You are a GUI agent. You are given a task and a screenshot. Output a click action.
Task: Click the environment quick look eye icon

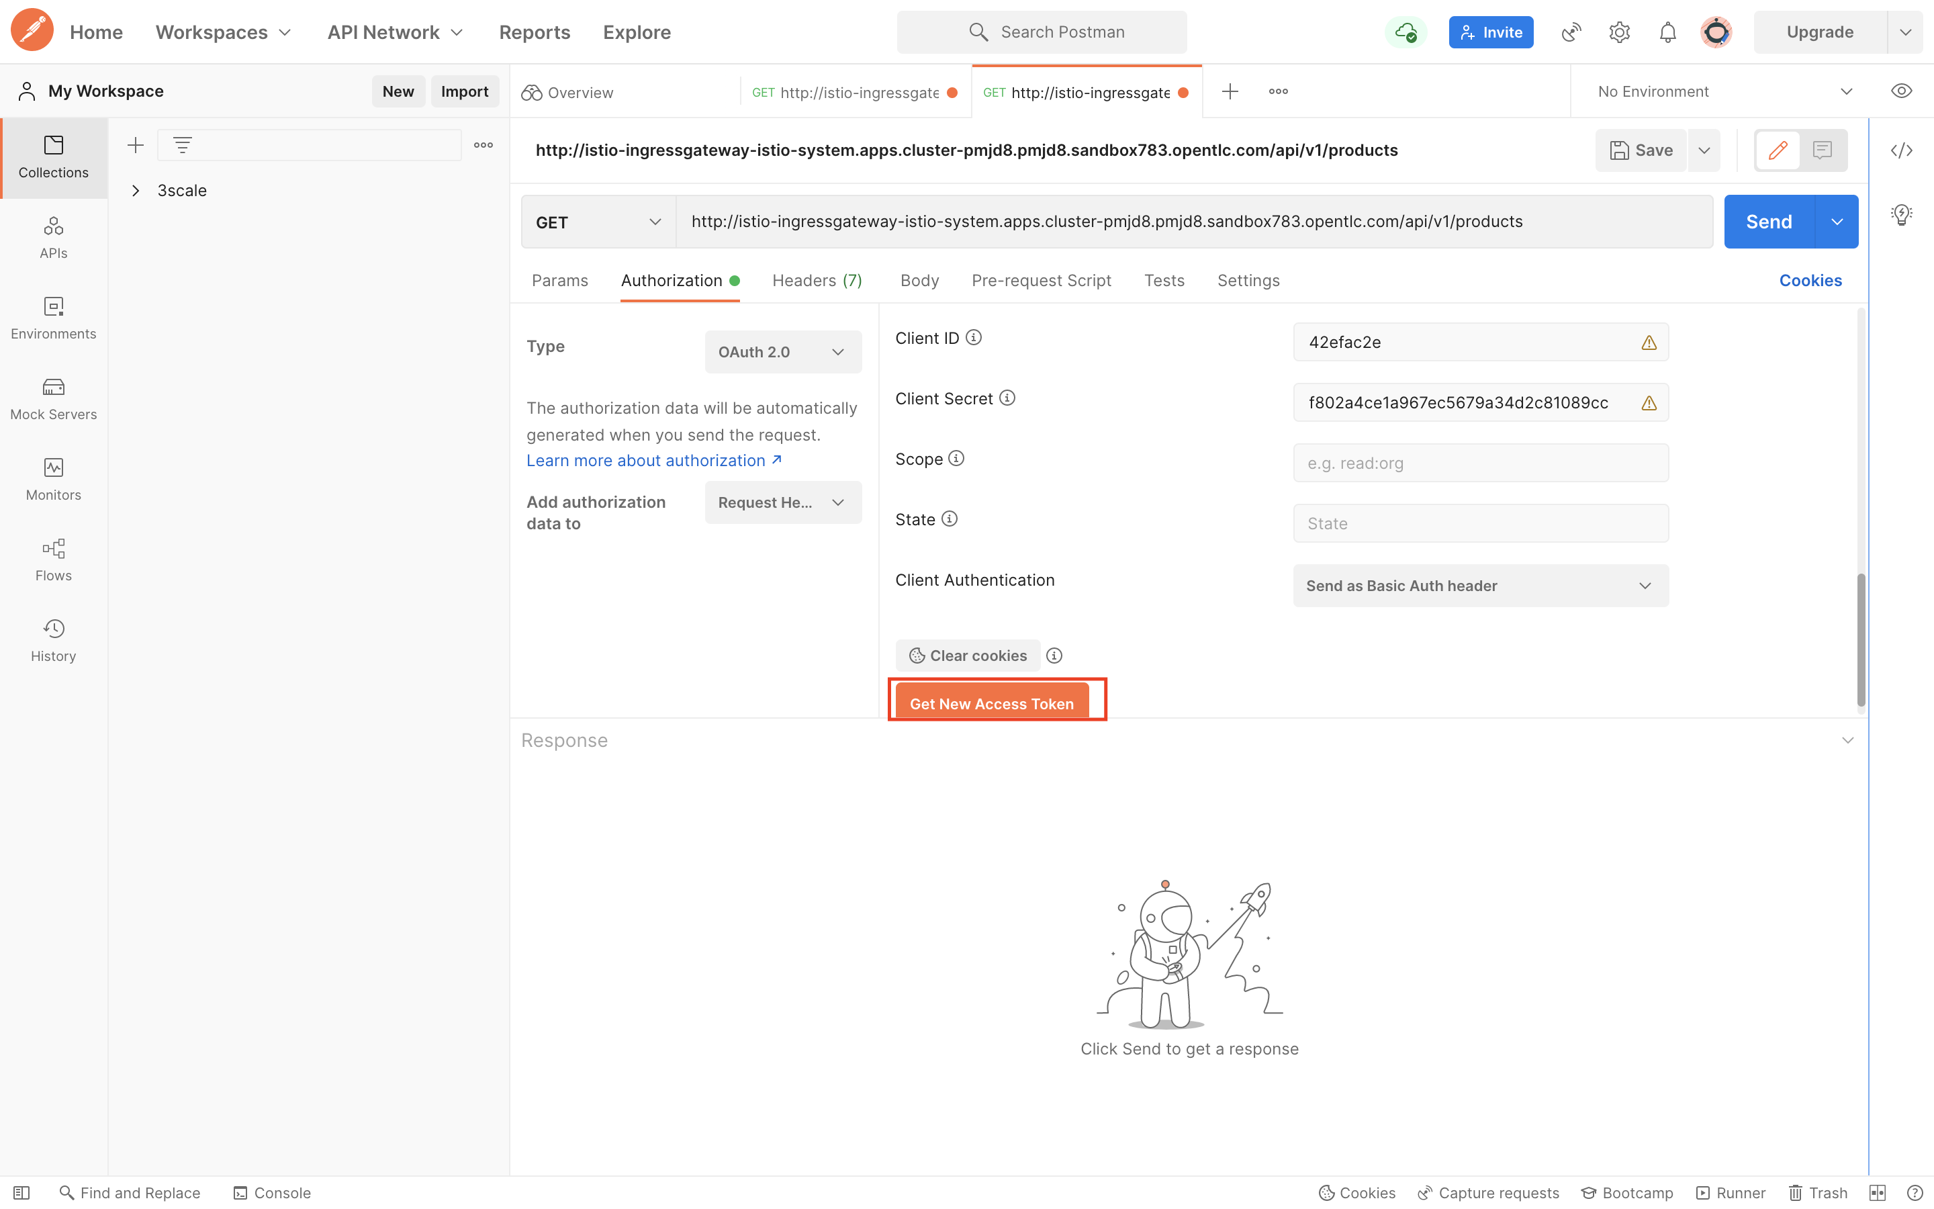tap(1901, 91)
